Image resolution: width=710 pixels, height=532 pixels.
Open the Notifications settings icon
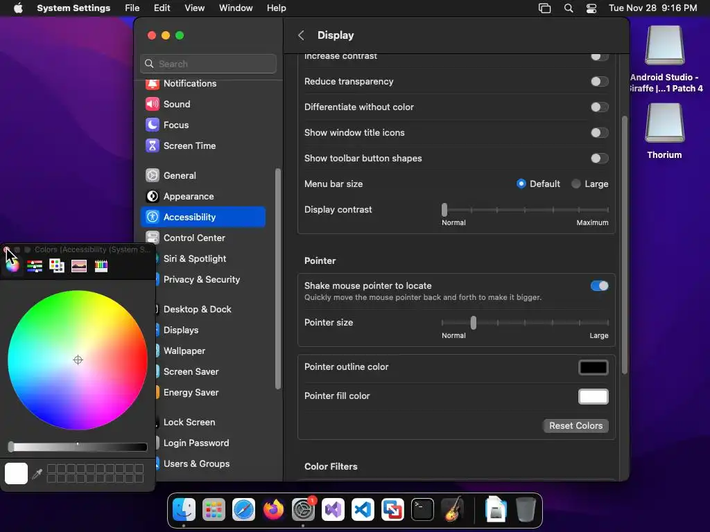pos(152,84)
